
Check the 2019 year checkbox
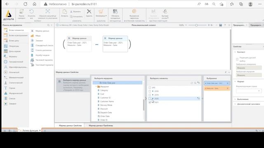[150, 95]
